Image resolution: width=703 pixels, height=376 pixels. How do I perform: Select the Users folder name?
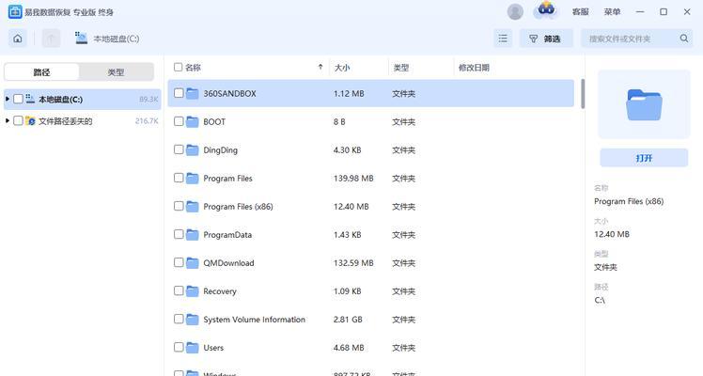point(213,348)
